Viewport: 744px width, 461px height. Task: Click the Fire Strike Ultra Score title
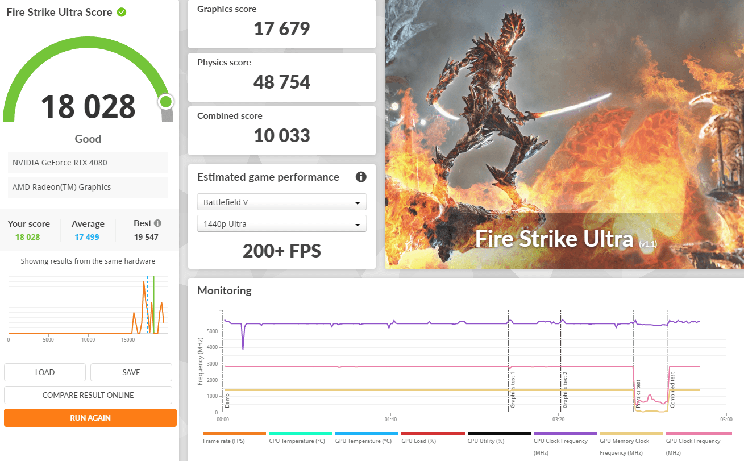tap(59, 12)
